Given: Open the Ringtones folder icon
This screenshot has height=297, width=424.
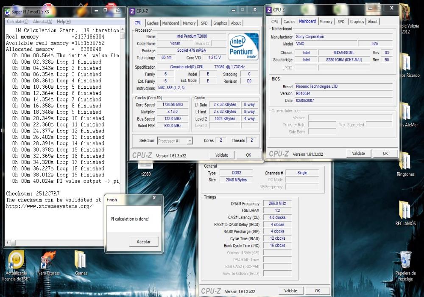Looking at the screenshot, I should pyautogui.click(x=405, y=164).
